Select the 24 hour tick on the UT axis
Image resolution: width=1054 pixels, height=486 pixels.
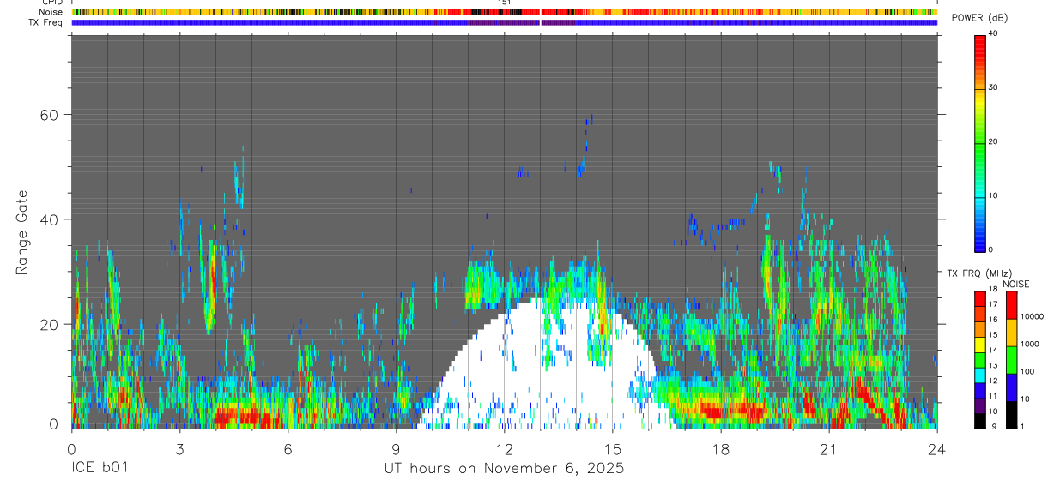937,448
